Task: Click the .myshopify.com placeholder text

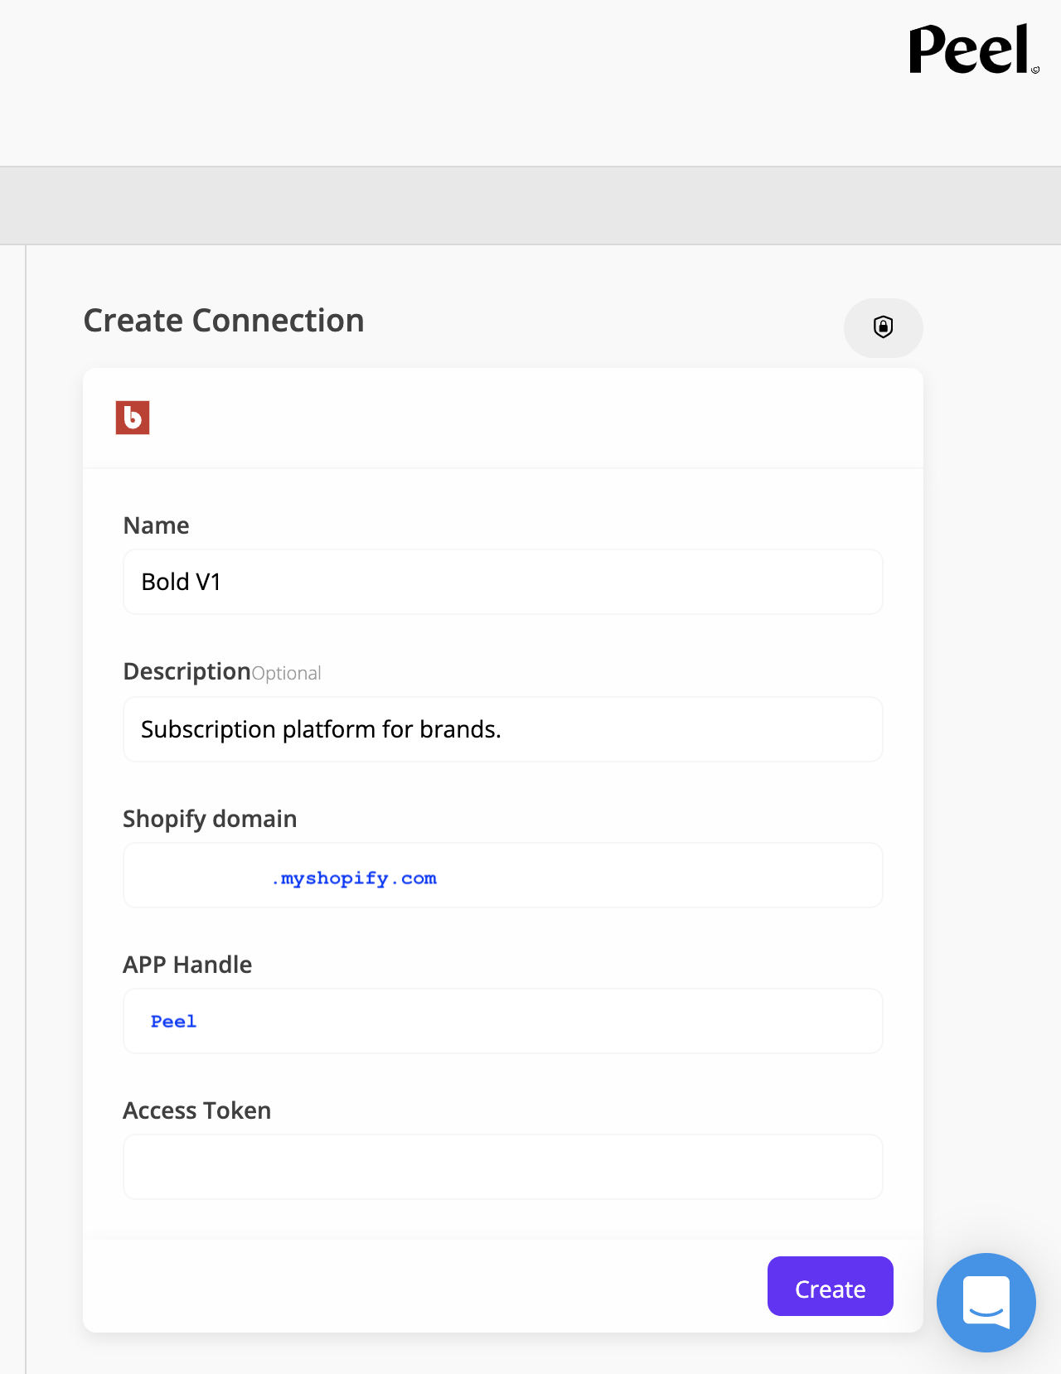Action: 355,878
